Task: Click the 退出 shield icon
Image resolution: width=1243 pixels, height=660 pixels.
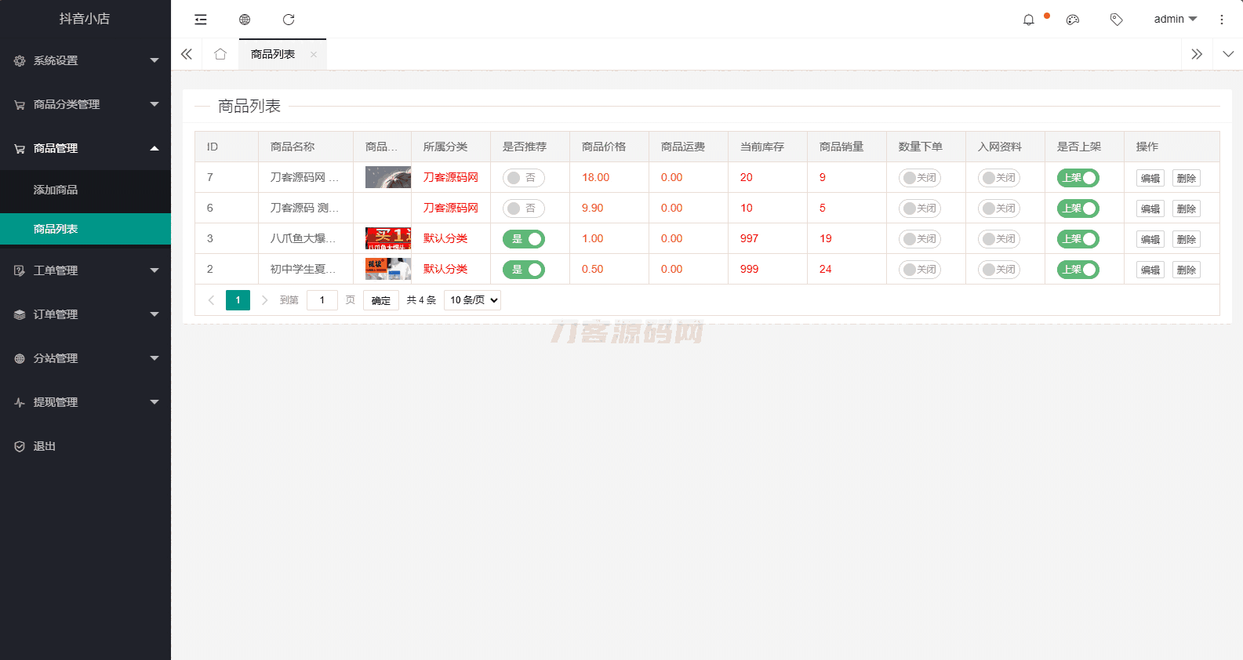Action: click(20, 446)
